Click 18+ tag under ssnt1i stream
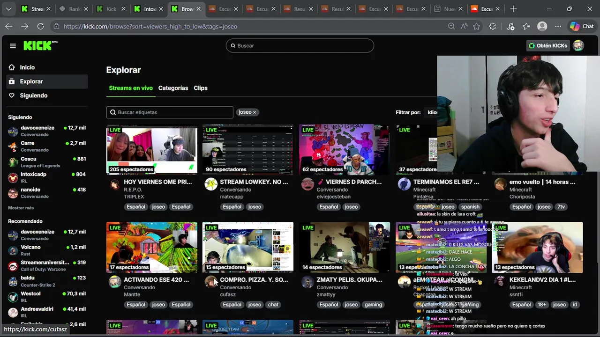The width and height of the screenshot is (600, 337). (x=542, y=304)
